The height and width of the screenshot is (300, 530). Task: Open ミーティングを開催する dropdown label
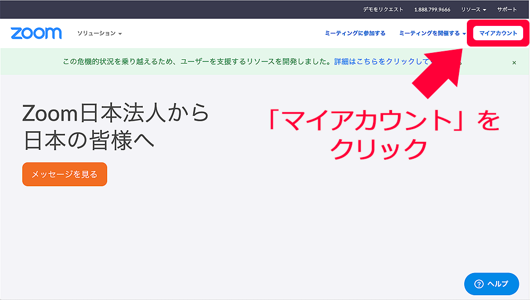pyautogui.click(x=429, y=33)
